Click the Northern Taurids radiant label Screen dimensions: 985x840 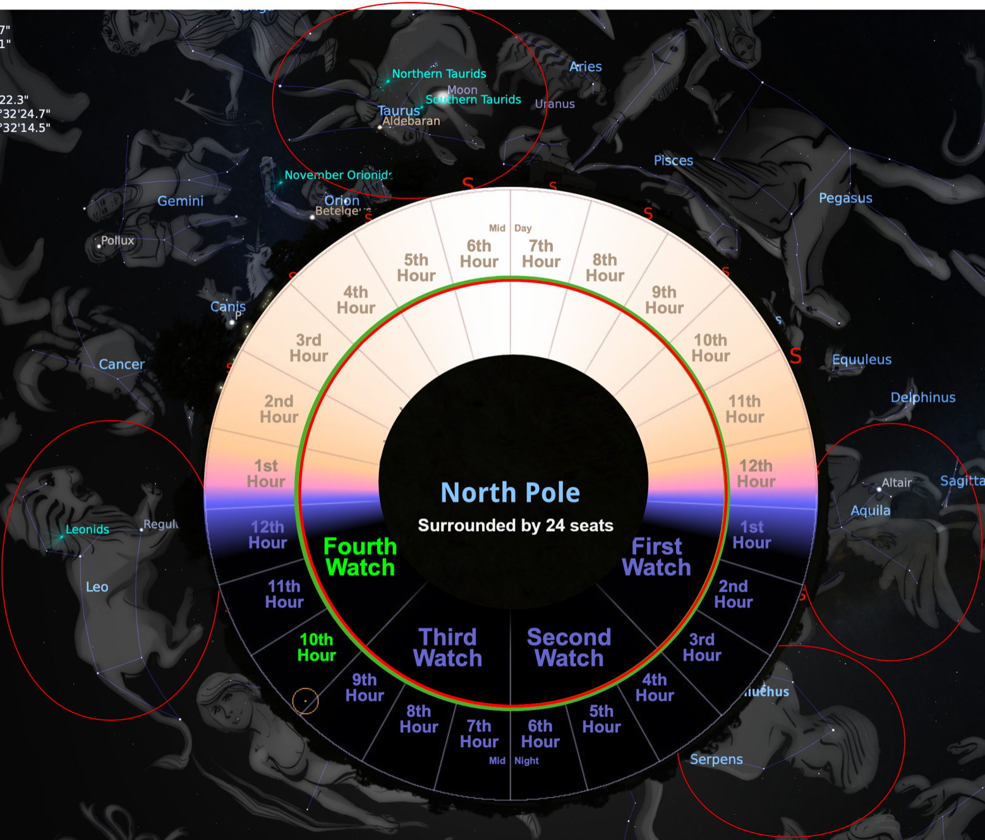click(438, 74)
